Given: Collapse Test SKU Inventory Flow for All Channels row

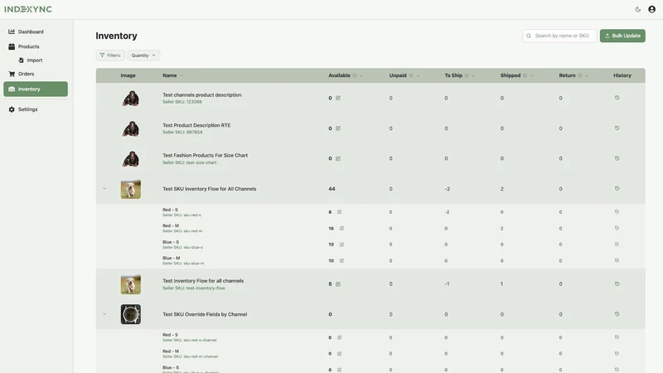Looking at the screenshot, I should click(x=104, y=189).
